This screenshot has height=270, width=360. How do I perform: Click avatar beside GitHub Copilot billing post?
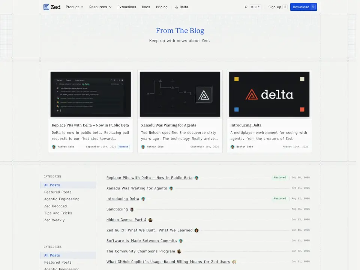[234, 262]
